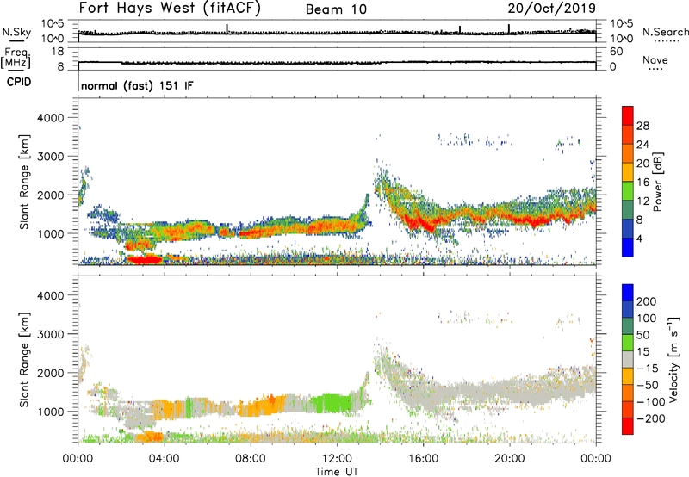Click the "200" velocity colorbar label
Screen dimensions: 689x477
coord(647,301)
